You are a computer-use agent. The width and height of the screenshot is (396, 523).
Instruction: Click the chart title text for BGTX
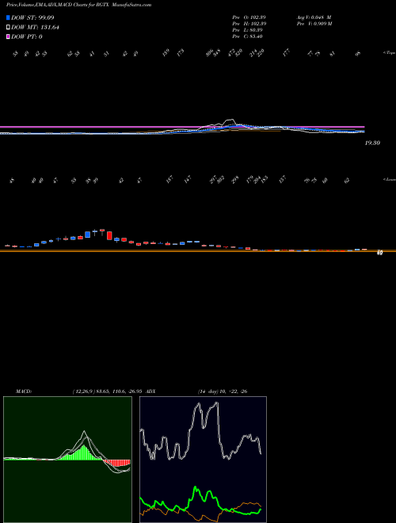[78, 6]
